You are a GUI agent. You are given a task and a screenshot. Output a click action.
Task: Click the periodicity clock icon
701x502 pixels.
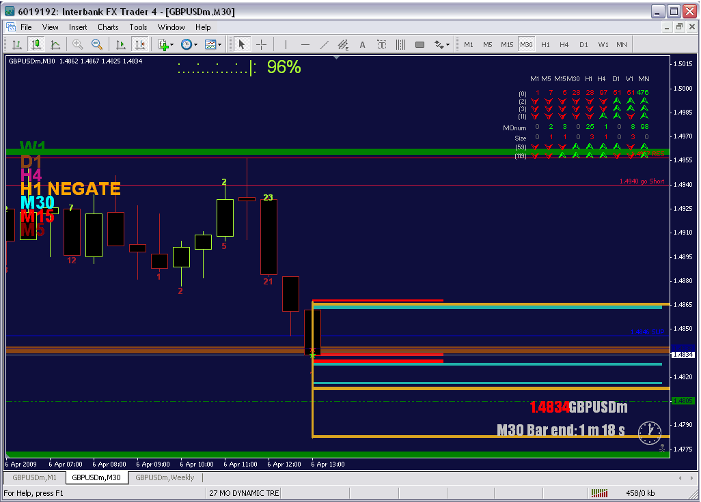coord(187,44)
